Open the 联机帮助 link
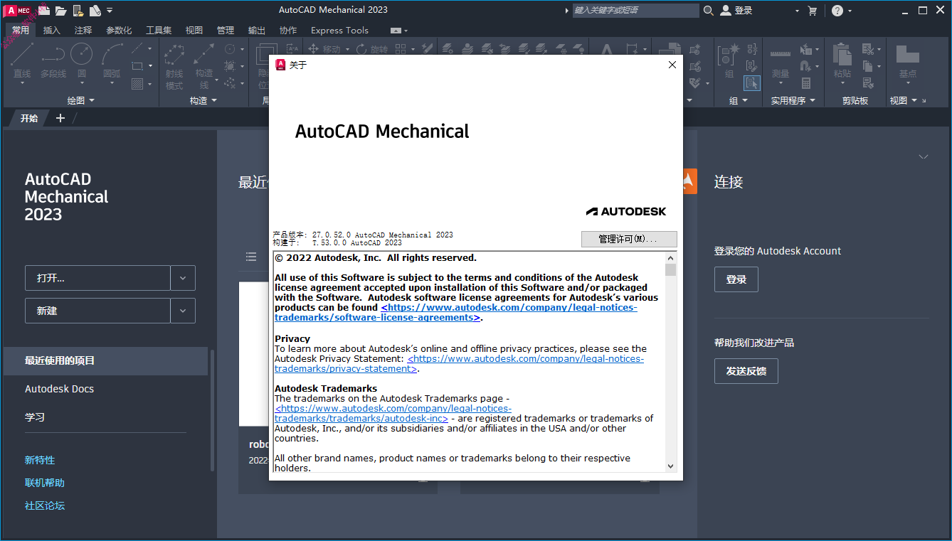This screenshot has height=541, width=952. click(45, 483)
